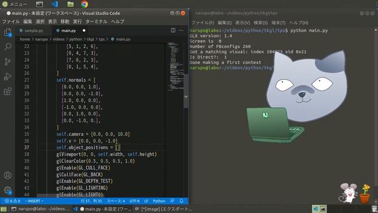
Task: Click the line and column indicator
Action: click(92, 201)
